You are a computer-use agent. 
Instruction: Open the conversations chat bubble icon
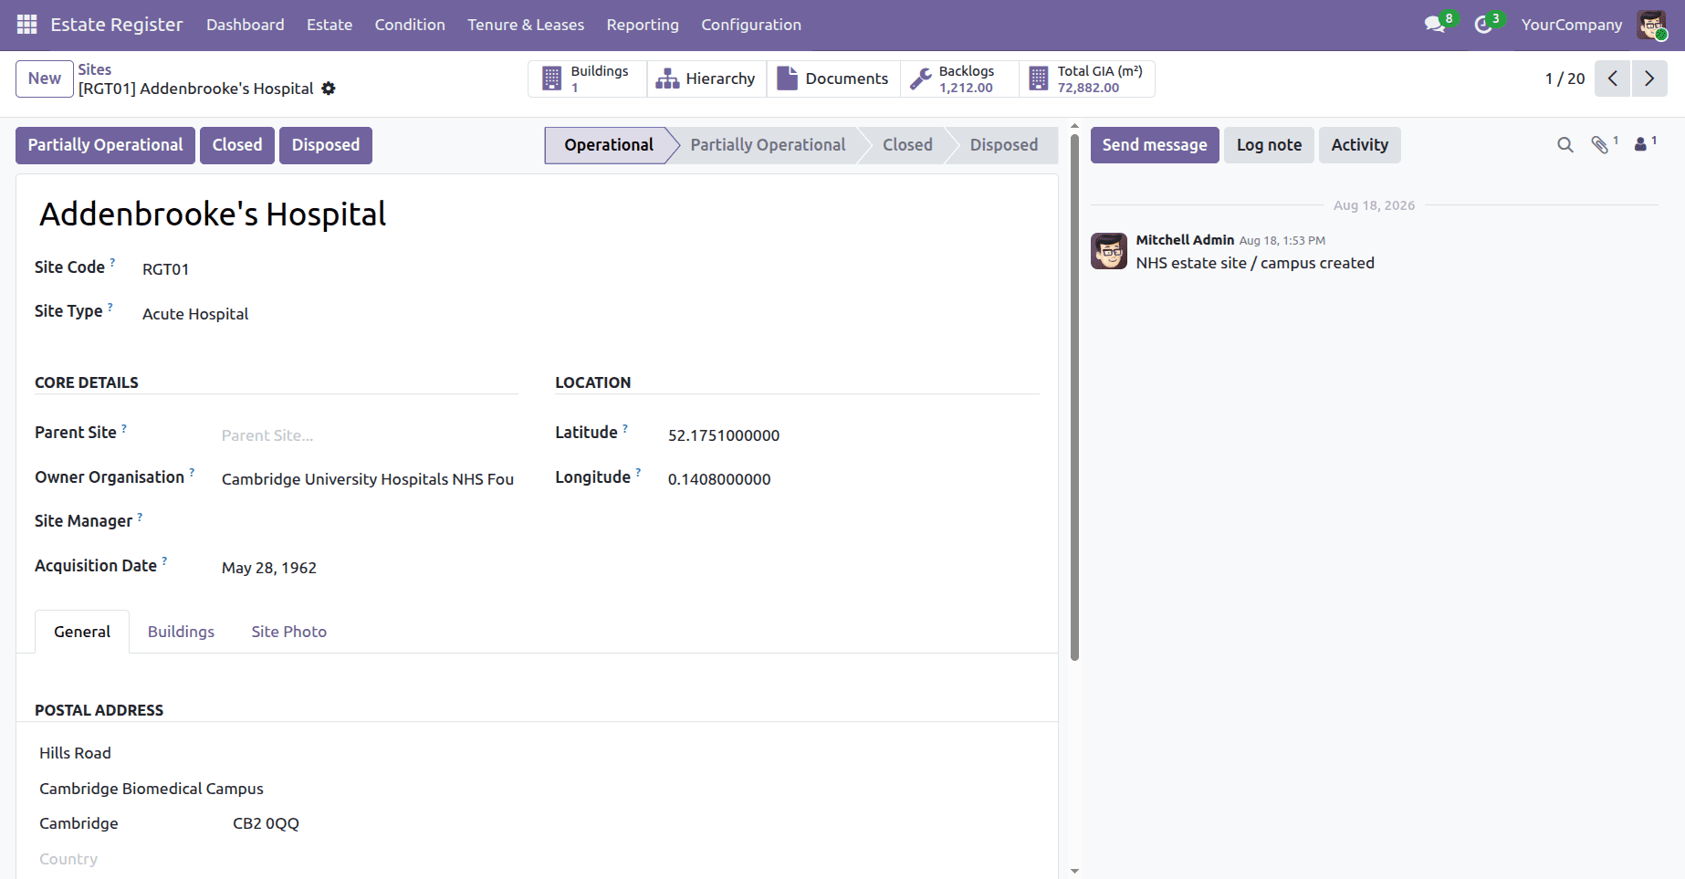coord(1435,25)
